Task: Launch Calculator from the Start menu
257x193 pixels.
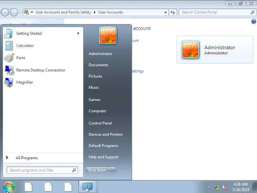Action: tap(43, 46)
